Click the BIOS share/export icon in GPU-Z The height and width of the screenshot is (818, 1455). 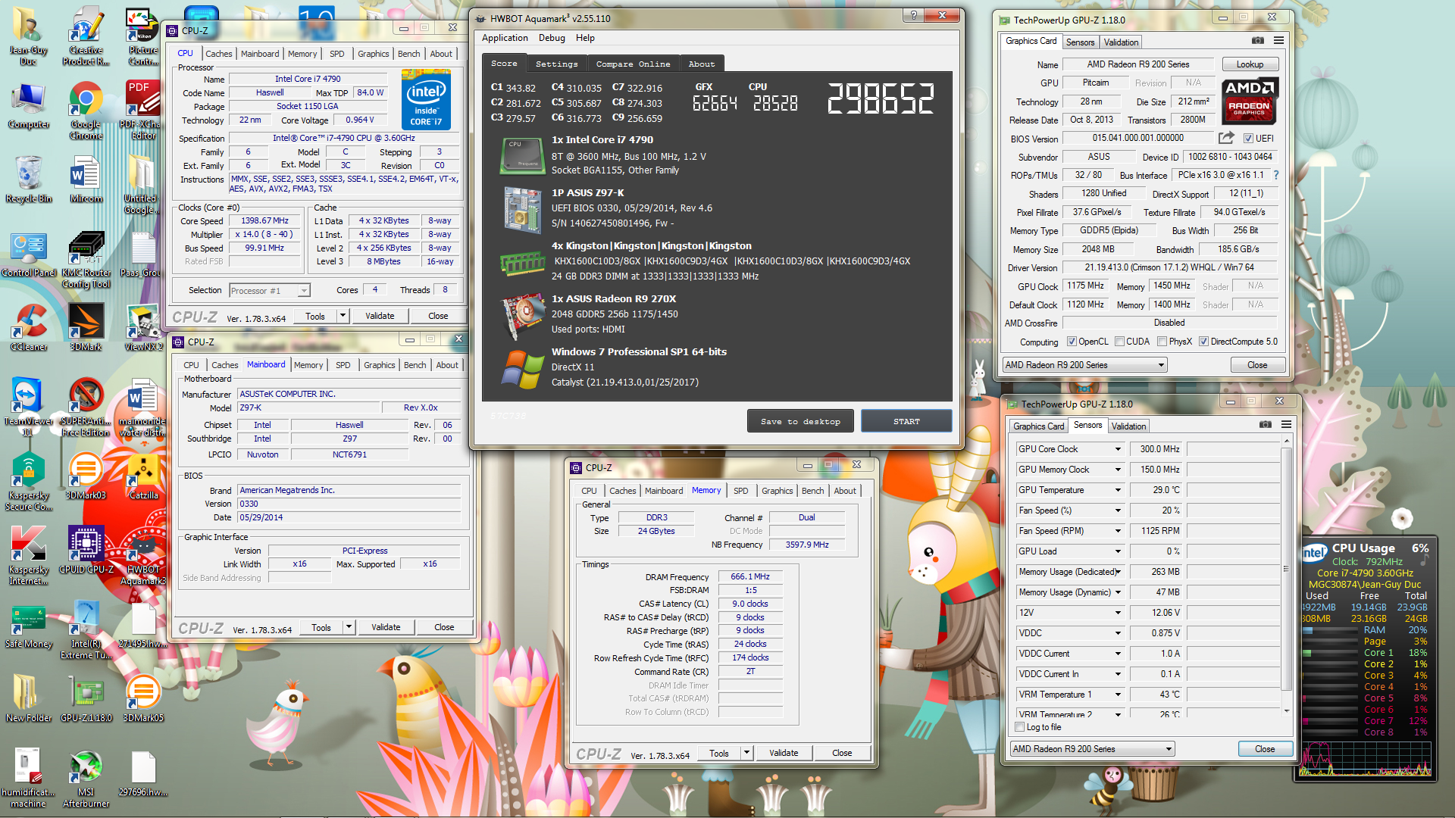point(1226,138)
